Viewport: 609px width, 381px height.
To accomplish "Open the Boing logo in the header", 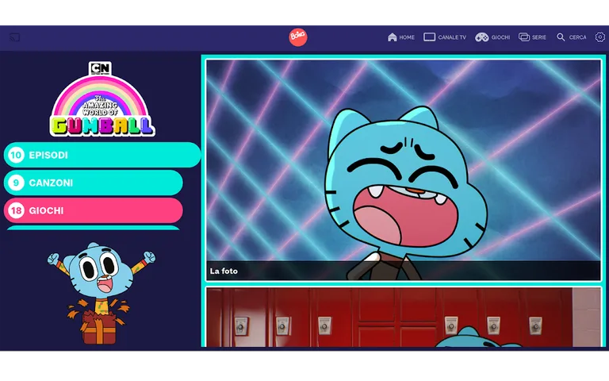I will click(x=298, y=37).
